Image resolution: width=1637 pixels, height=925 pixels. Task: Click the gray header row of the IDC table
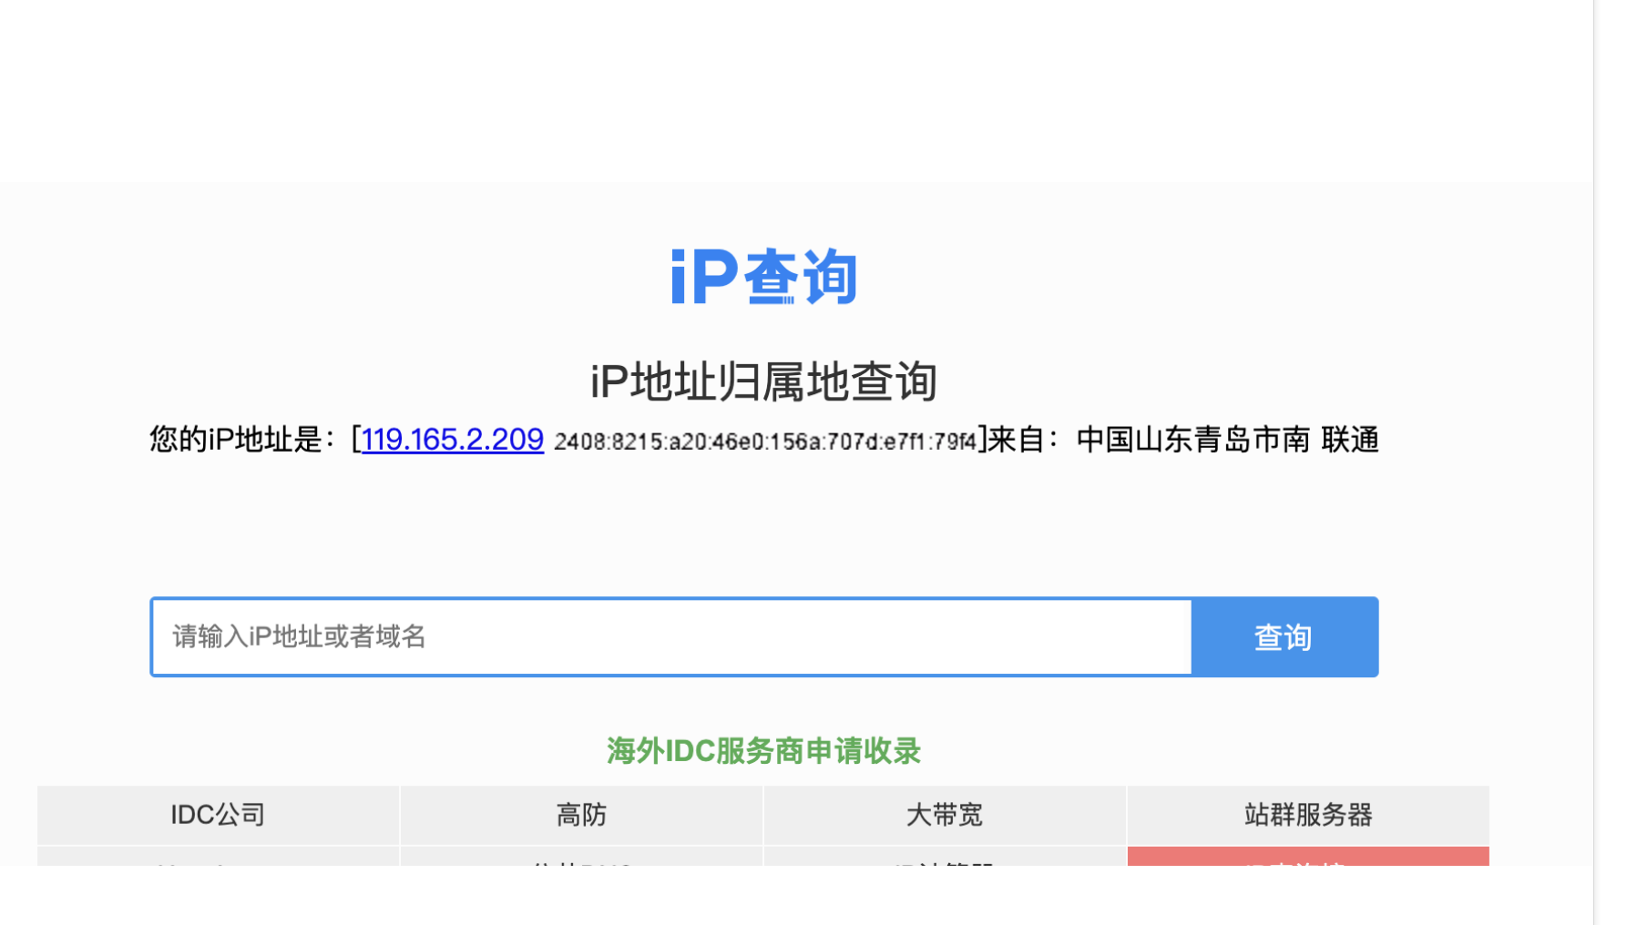pyautogui.click(x=763, y=815)
